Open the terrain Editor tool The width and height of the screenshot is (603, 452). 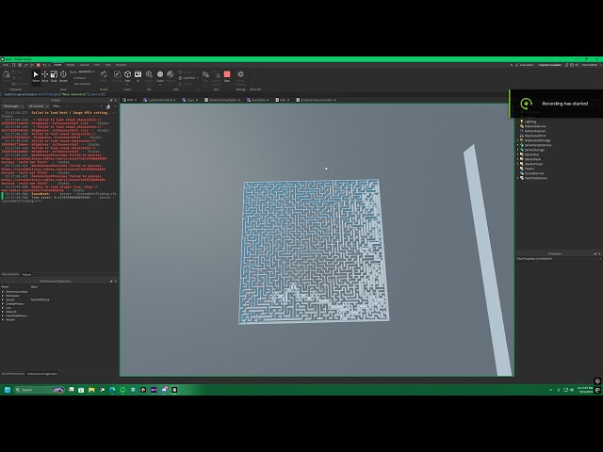click(x=104, y=76)
